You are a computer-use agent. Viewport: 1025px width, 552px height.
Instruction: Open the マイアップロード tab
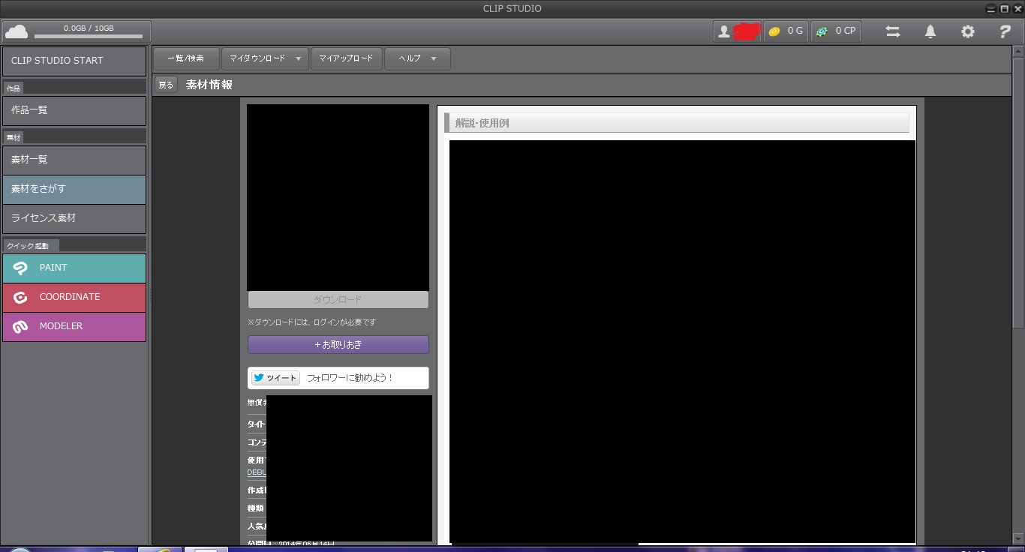coord(346,58)
